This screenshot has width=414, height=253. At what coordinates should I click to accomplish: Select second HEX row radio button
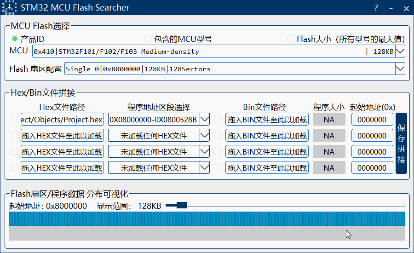15,136
